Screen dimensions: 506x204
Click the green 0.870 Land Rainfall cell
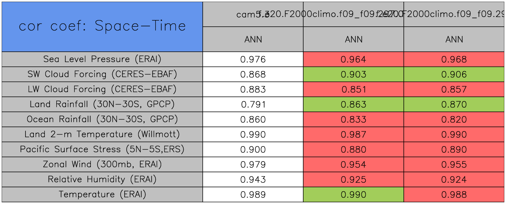[x=454, y=105]
